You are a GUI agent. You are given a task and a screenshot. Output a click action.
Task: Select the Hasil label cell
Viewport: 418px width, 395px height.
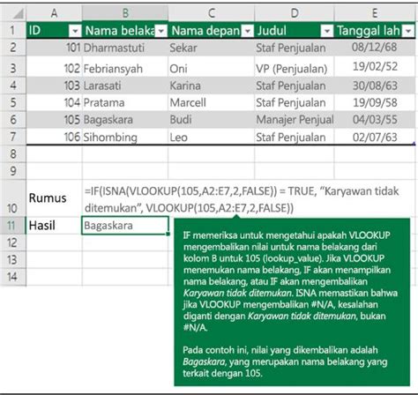click(x=54, y=226)
